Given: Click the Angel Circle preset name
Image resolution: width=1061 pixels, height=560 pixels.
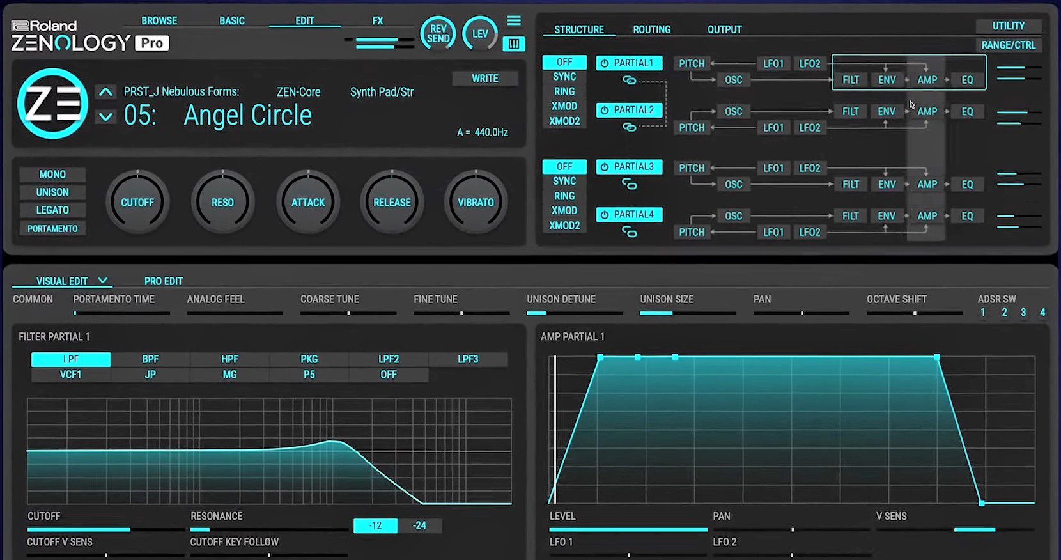Looking at the screenshot, I should (248, 116).
